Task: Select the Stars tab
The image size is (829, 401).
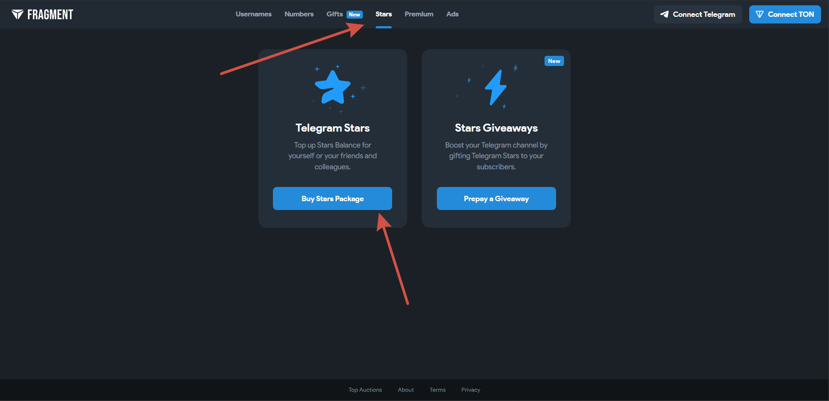Action: pyautogui.click(x=384, y=14)
